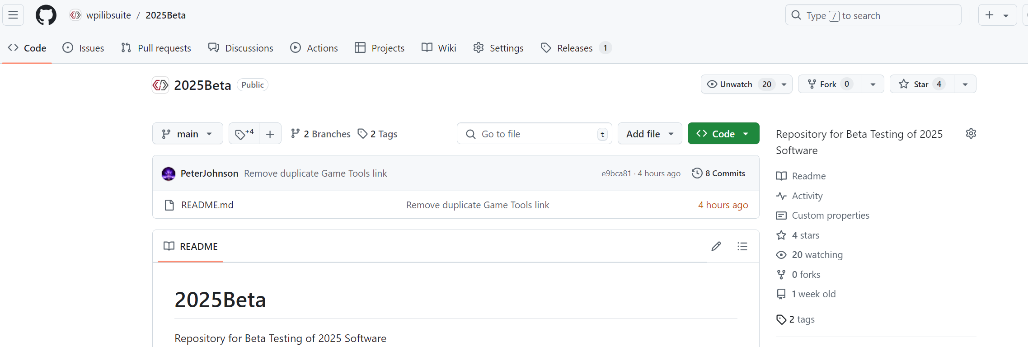The image size is (1028, 347).
Task: Focus the Type / to search field
Action: [x=873, y=15]
